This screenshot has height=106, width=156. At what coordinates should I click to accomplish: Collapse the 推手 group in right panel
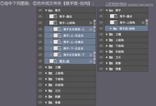coord(107,10)
